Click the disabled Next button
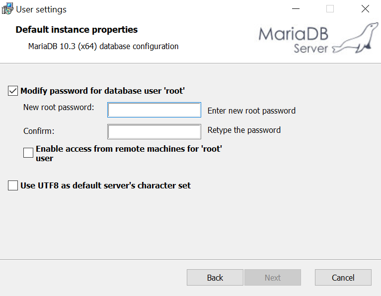Image resolution: width=381 pixels, height=296 pixels. coord(273,277)
